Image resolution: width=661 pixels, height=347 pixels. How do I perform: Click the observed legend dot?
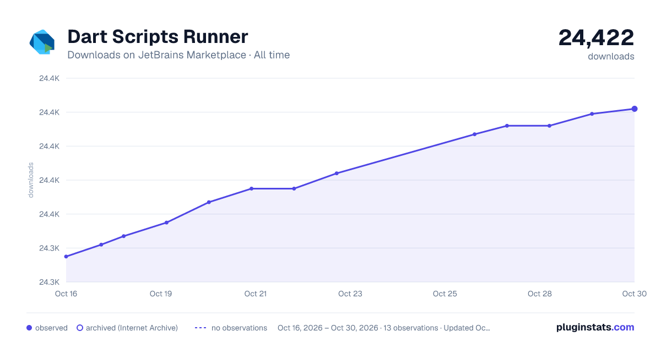[x=29, y=328]
